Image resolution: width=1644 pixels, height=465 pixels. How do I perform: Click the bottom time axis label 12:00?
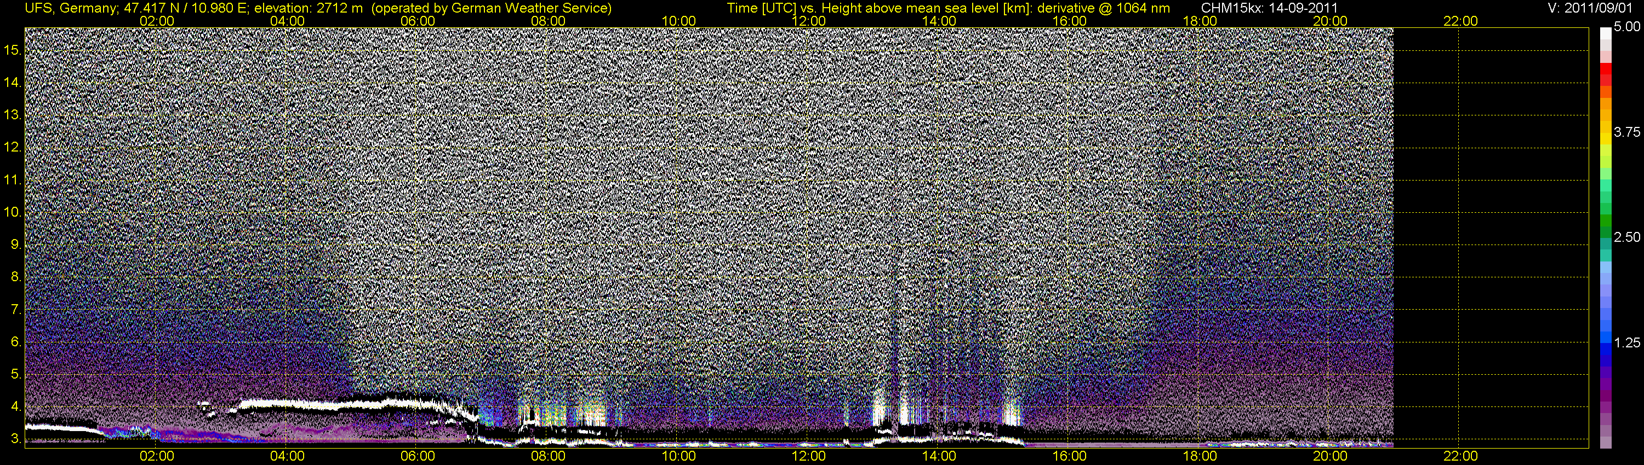[809, 456]
